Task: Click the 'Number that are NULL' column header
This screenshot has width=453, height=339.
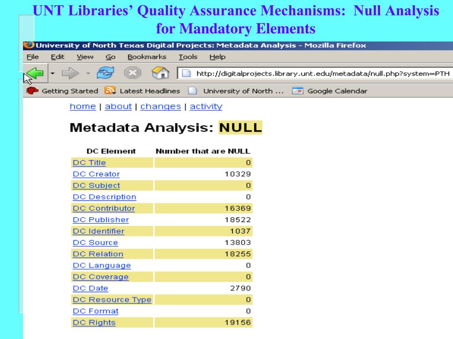Action: point(203,151)
